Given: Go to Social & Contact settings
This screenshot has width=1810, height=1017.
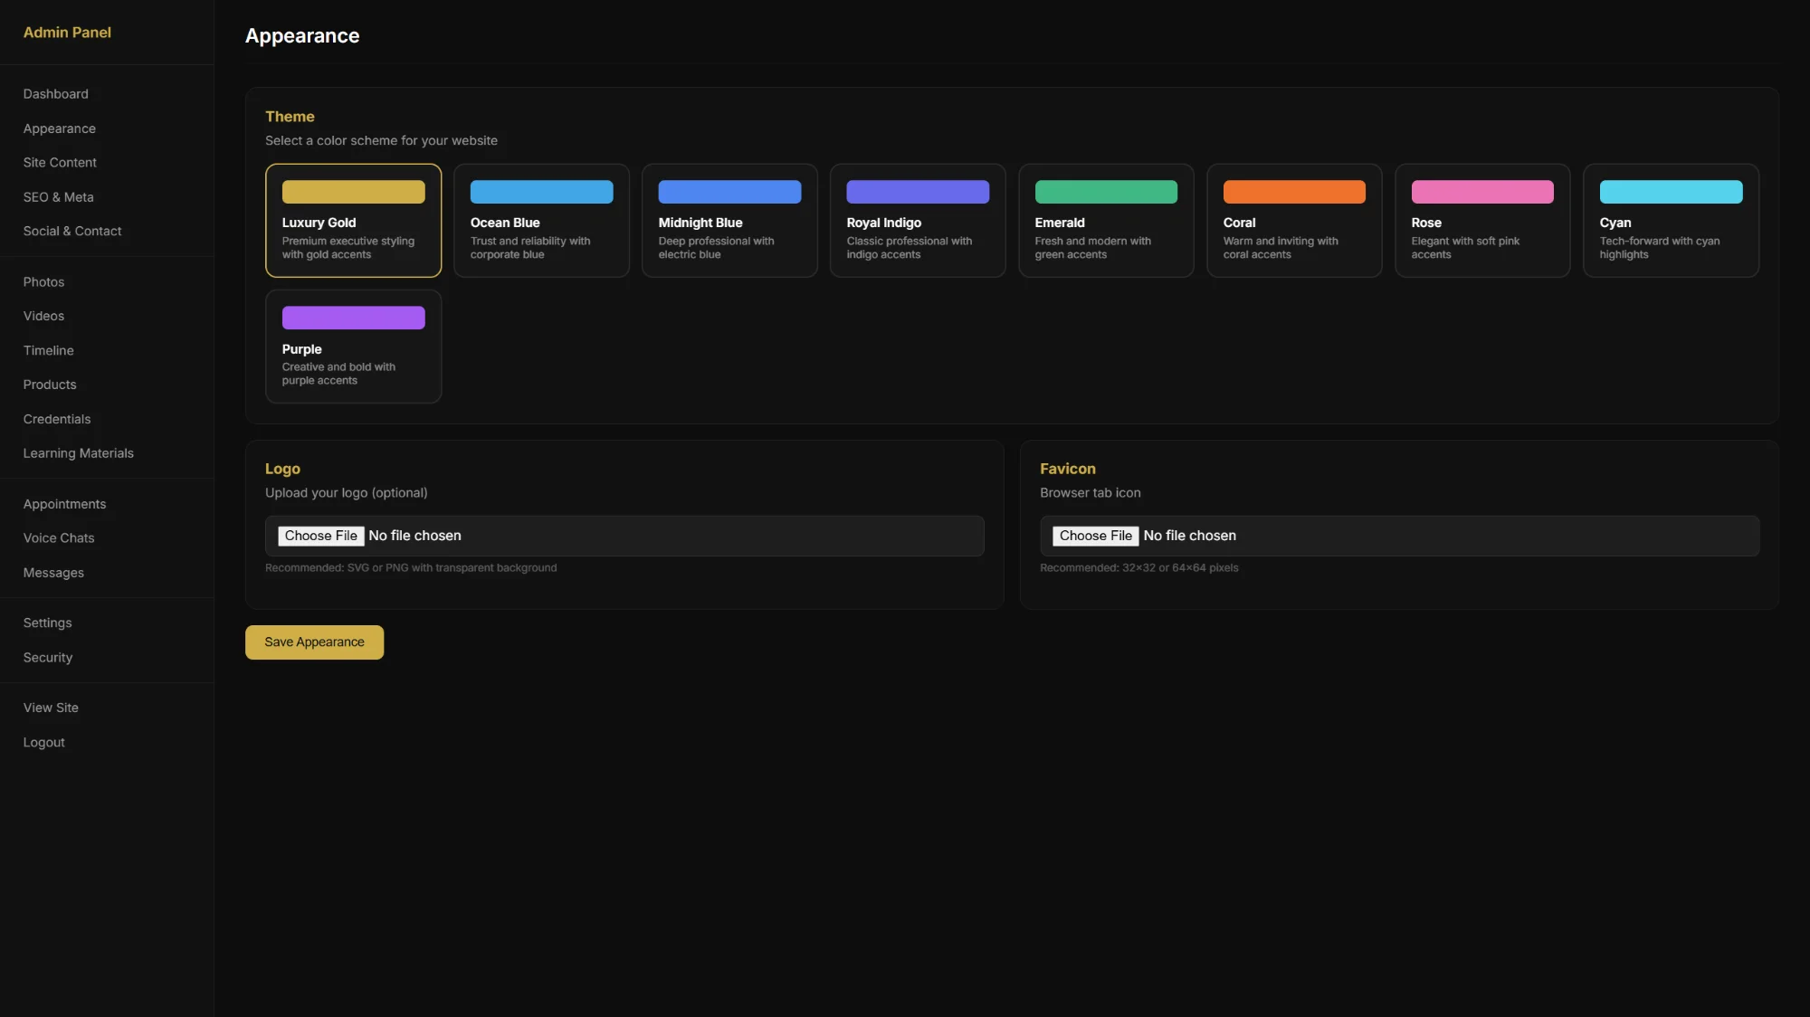Looking at the screenshot, I should point(71,231).
